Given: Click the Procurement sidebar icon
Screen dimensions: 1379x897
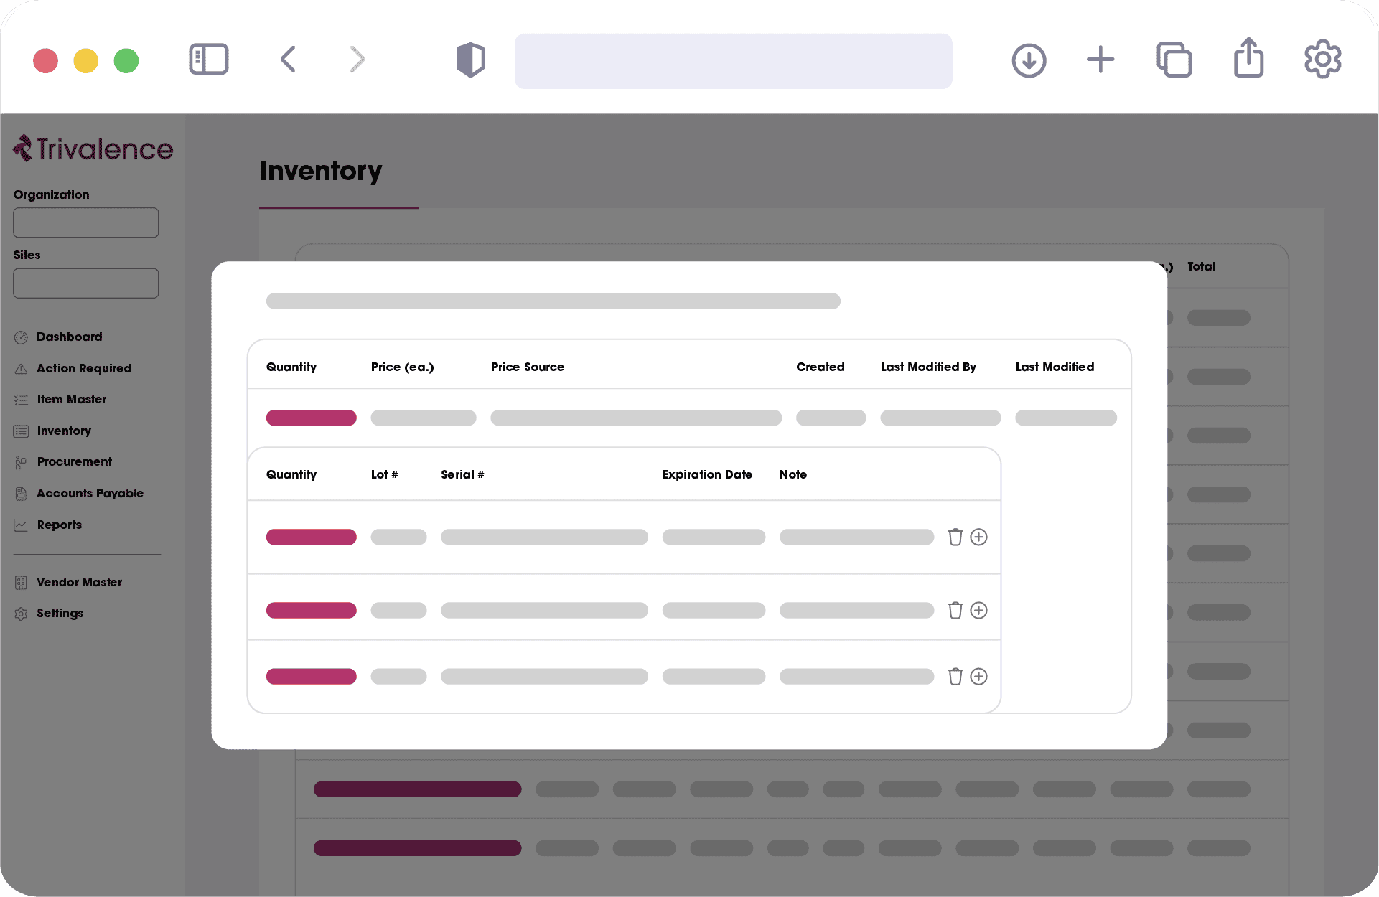Looking at the screenshot, I should click(22, 461).
